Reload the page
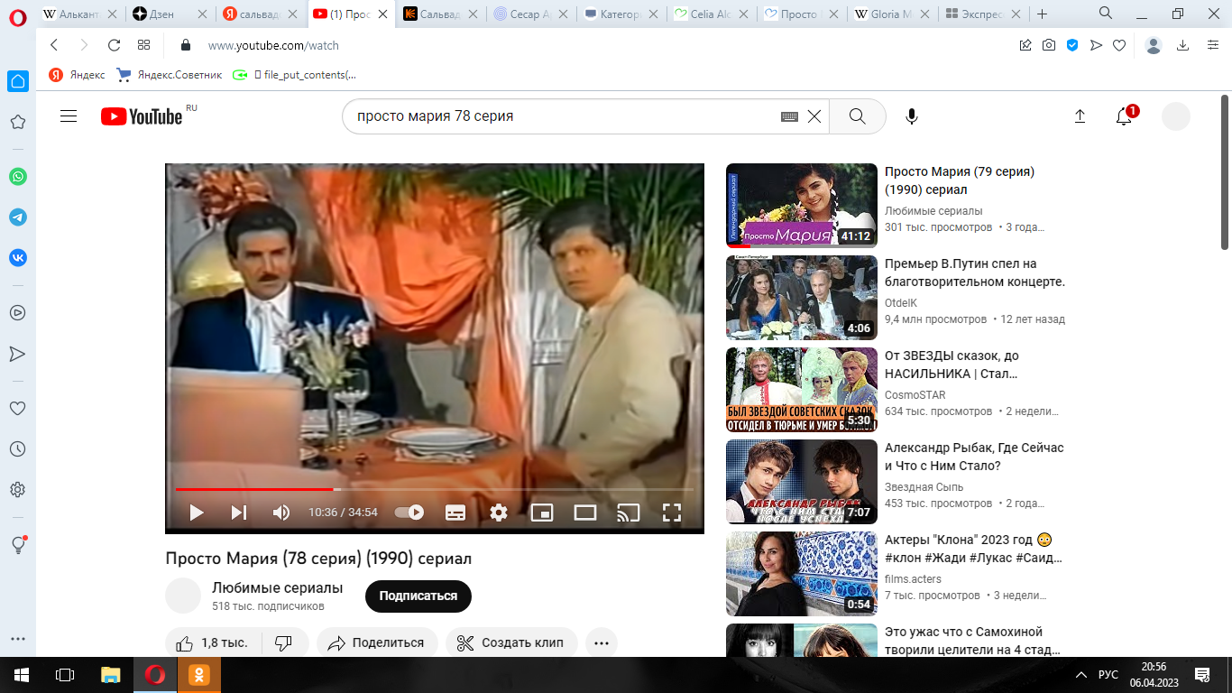 coord(114,45)
